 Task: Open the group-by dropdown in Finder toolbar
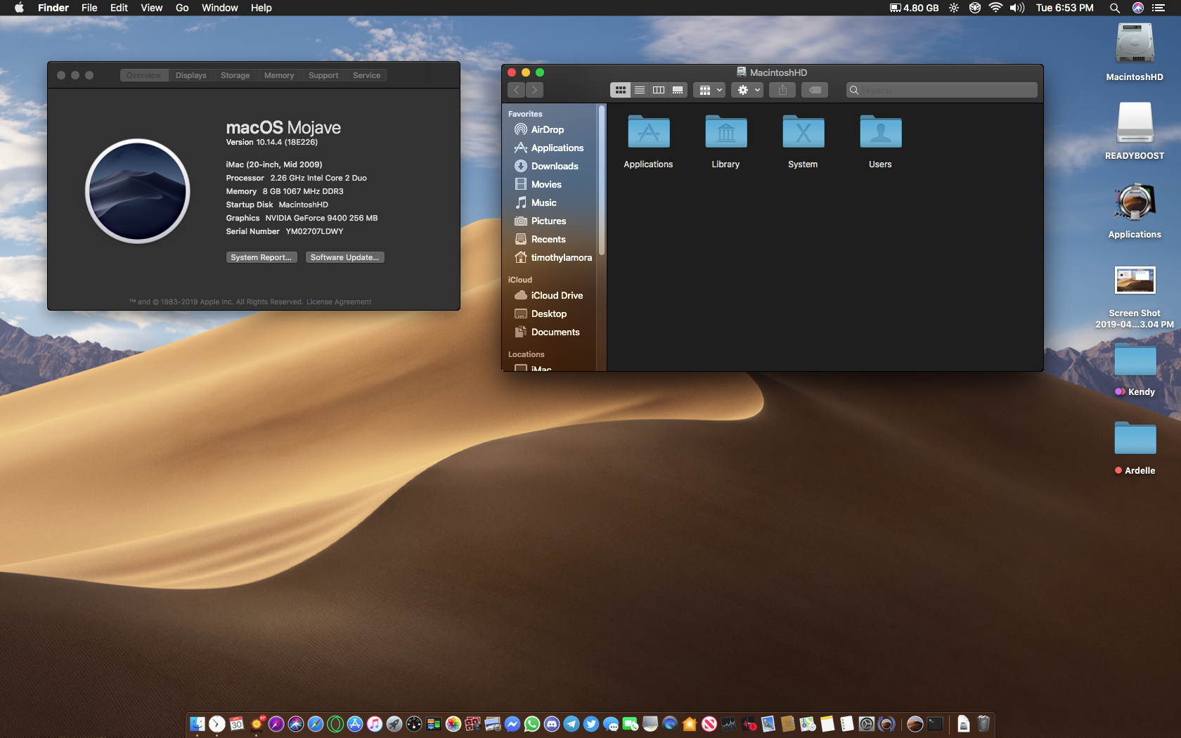[x=709, y=90]
